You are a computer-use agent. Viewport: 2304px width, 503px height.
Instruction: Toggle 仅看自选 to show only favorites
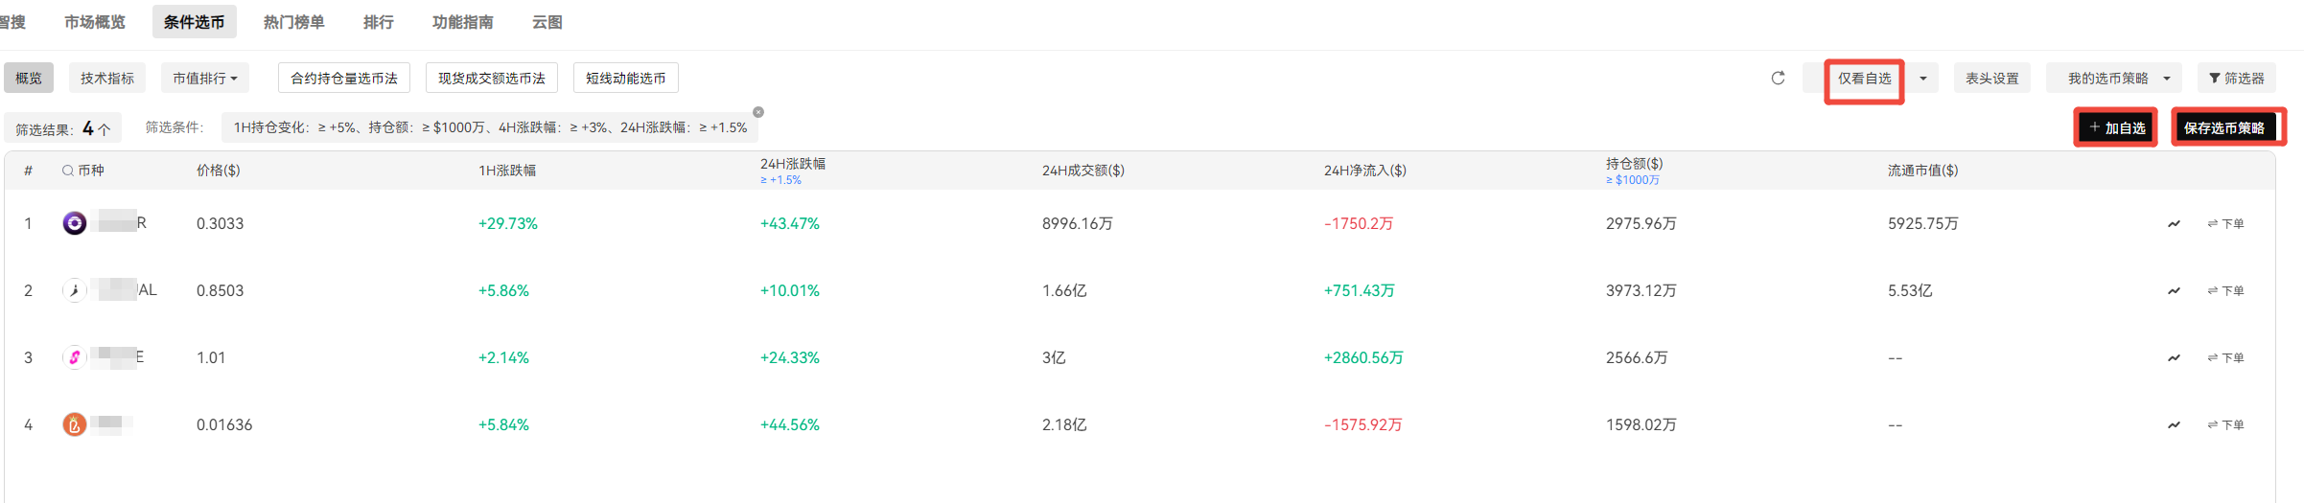click(x=1864, y=78)
